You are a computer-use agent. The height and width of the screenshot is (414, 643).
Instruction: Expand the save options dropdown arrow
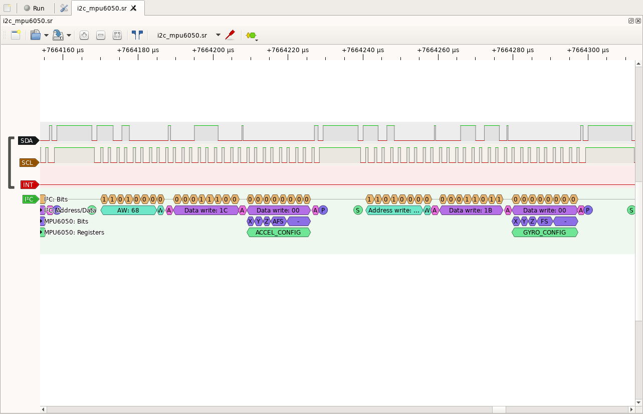pyautogui.click(x=69, y=35)
